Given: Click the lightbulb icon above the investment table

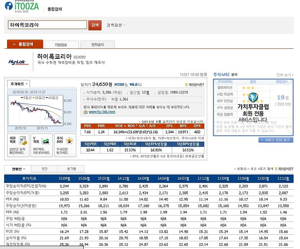Looking at the screenshot, I should [276, 169].
